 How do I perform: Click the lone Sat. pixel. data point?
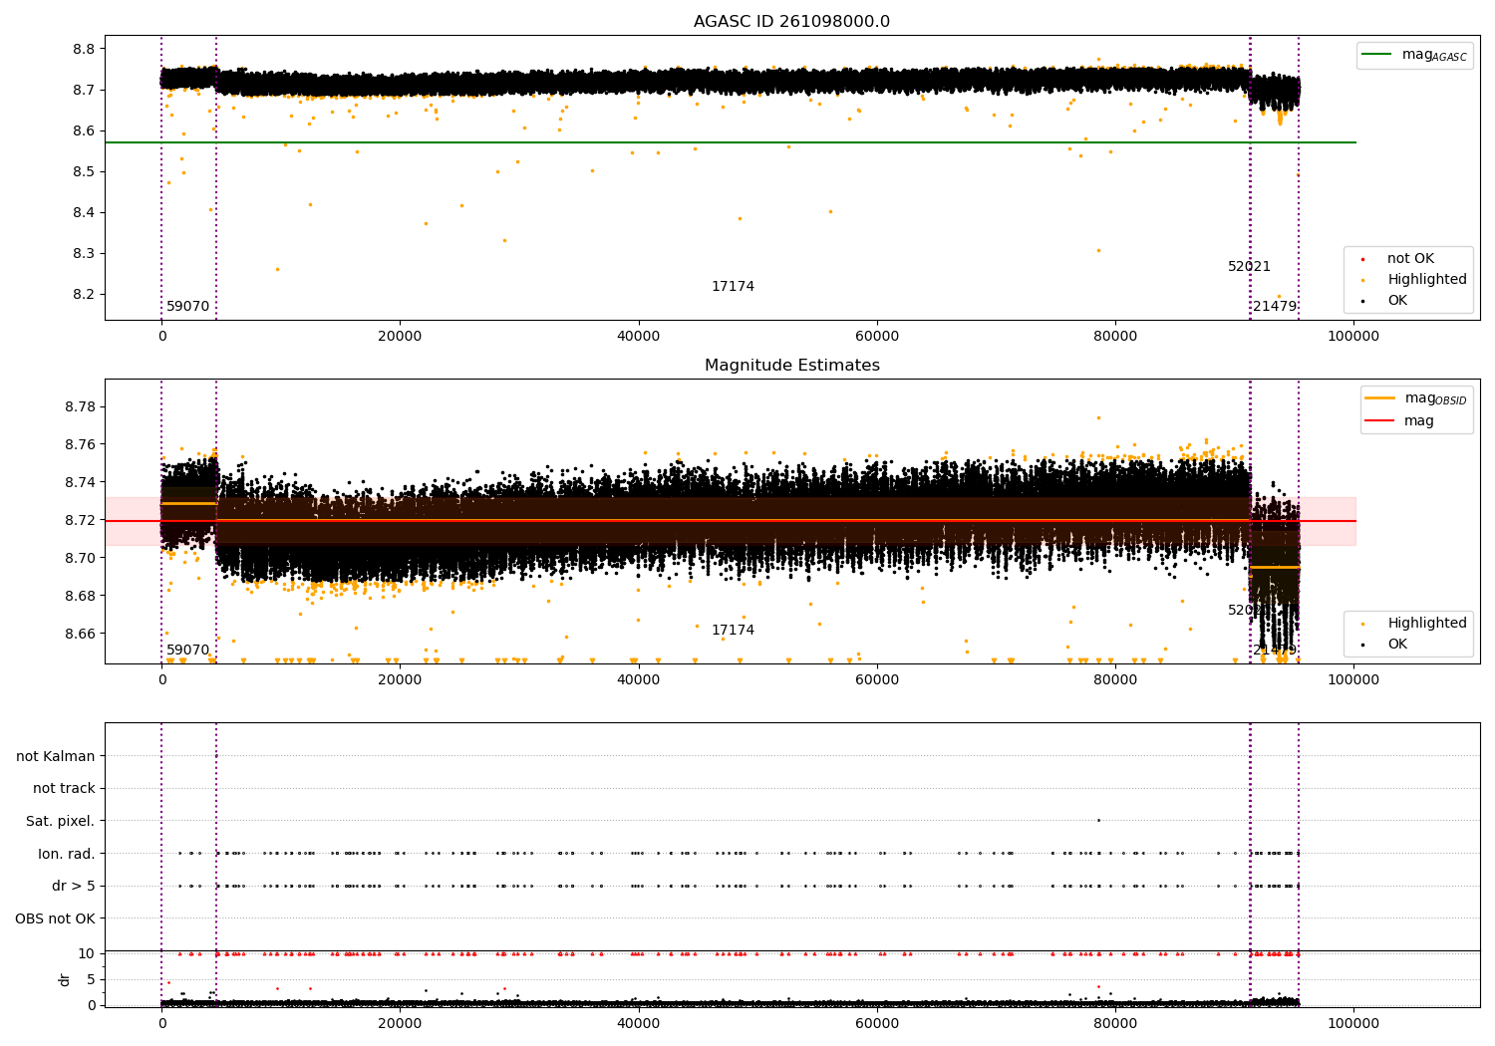pos(1098,820)
